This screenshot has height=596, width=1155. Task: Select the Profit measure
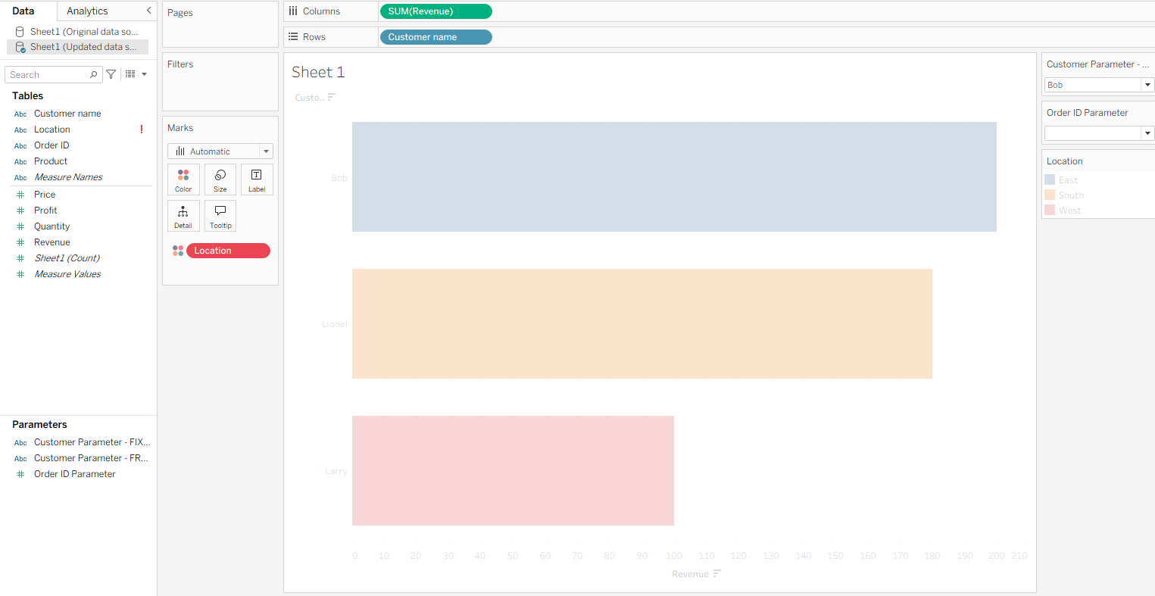click(45, 211)
